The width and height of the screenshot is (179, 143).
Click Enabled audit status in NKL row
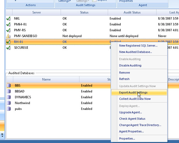pyautogui.click(x=115, y=18)
